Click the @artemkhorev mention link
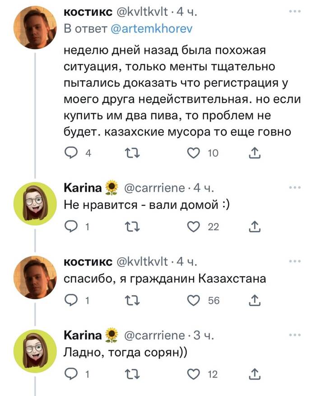316x396 pixels. pos(152,29)
